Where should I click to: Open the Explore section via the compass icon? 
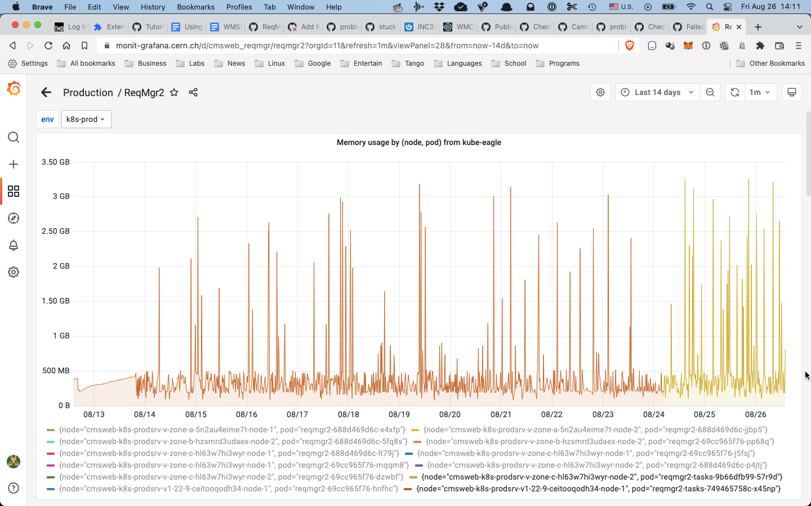click(14, 218)
